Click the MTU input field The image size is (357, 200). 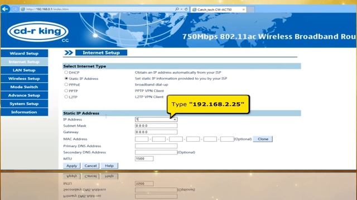tap(144, 158)
